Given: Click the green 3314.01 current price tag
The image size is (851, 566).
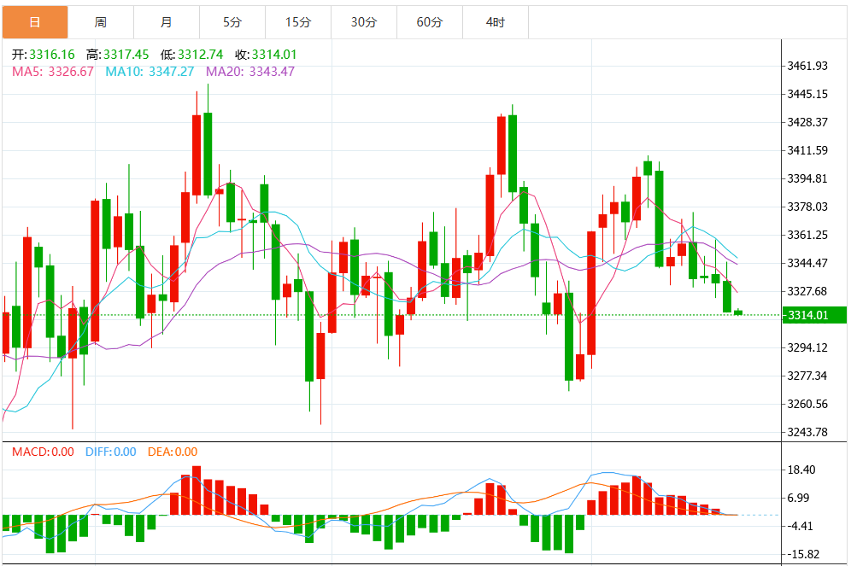Looking at the screenshot, I should pyautogui.click(x=814, y=315).
